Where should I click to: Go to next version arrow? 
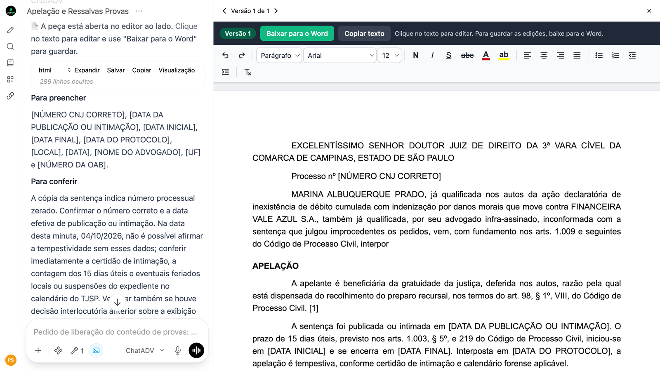(276, 11)
